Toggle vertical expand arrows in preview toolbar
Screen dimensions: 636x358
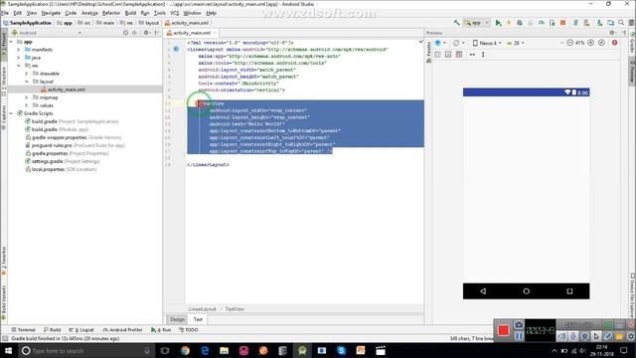pyautogui.click(x=483, y=55)
